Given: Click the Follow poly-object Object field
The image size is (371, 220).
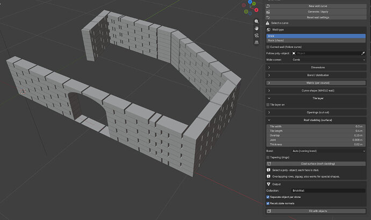Looking at the screenshot, I should click(x=326, y=53).
